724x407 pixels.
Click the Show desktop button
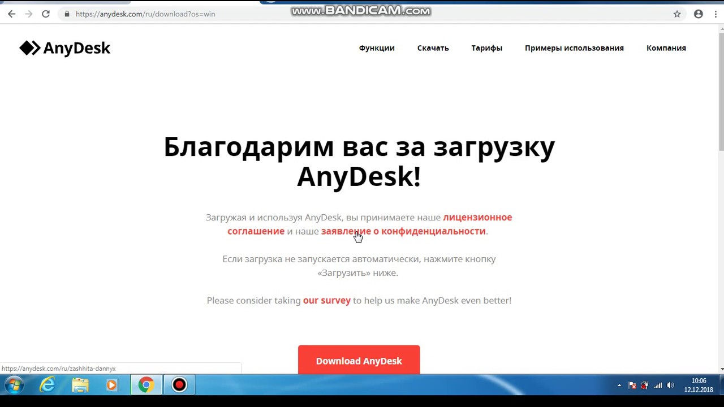pyautogui.click(x=721, y=385)
